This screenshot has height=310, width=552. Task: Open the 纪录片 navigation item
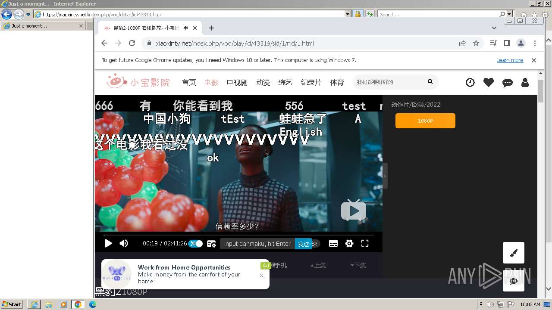[311, 82]
